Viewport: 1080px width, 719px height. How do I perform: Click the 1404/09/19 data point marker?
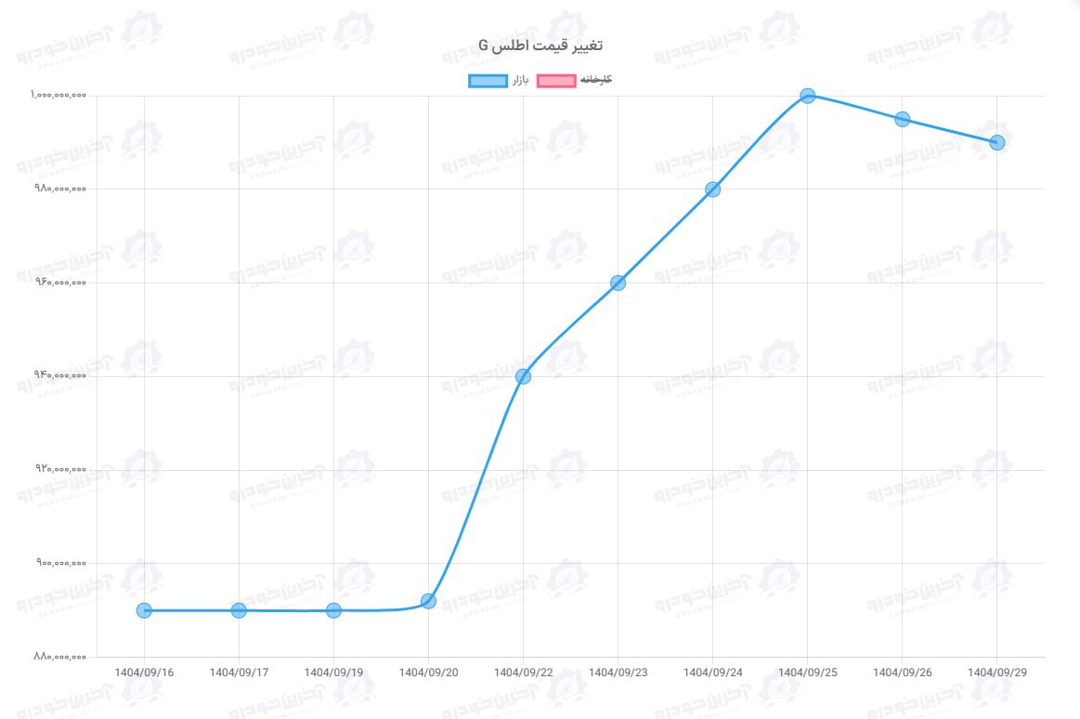pyautogui.click(x=333, y=610)
